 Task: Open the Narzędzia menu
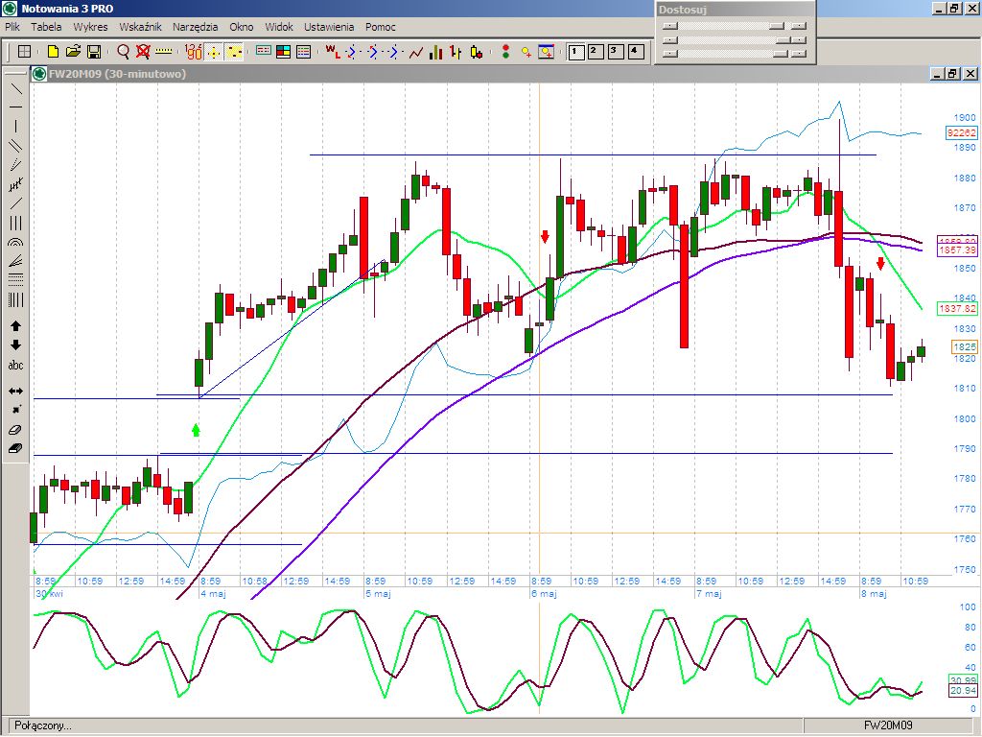coord(195,27)
